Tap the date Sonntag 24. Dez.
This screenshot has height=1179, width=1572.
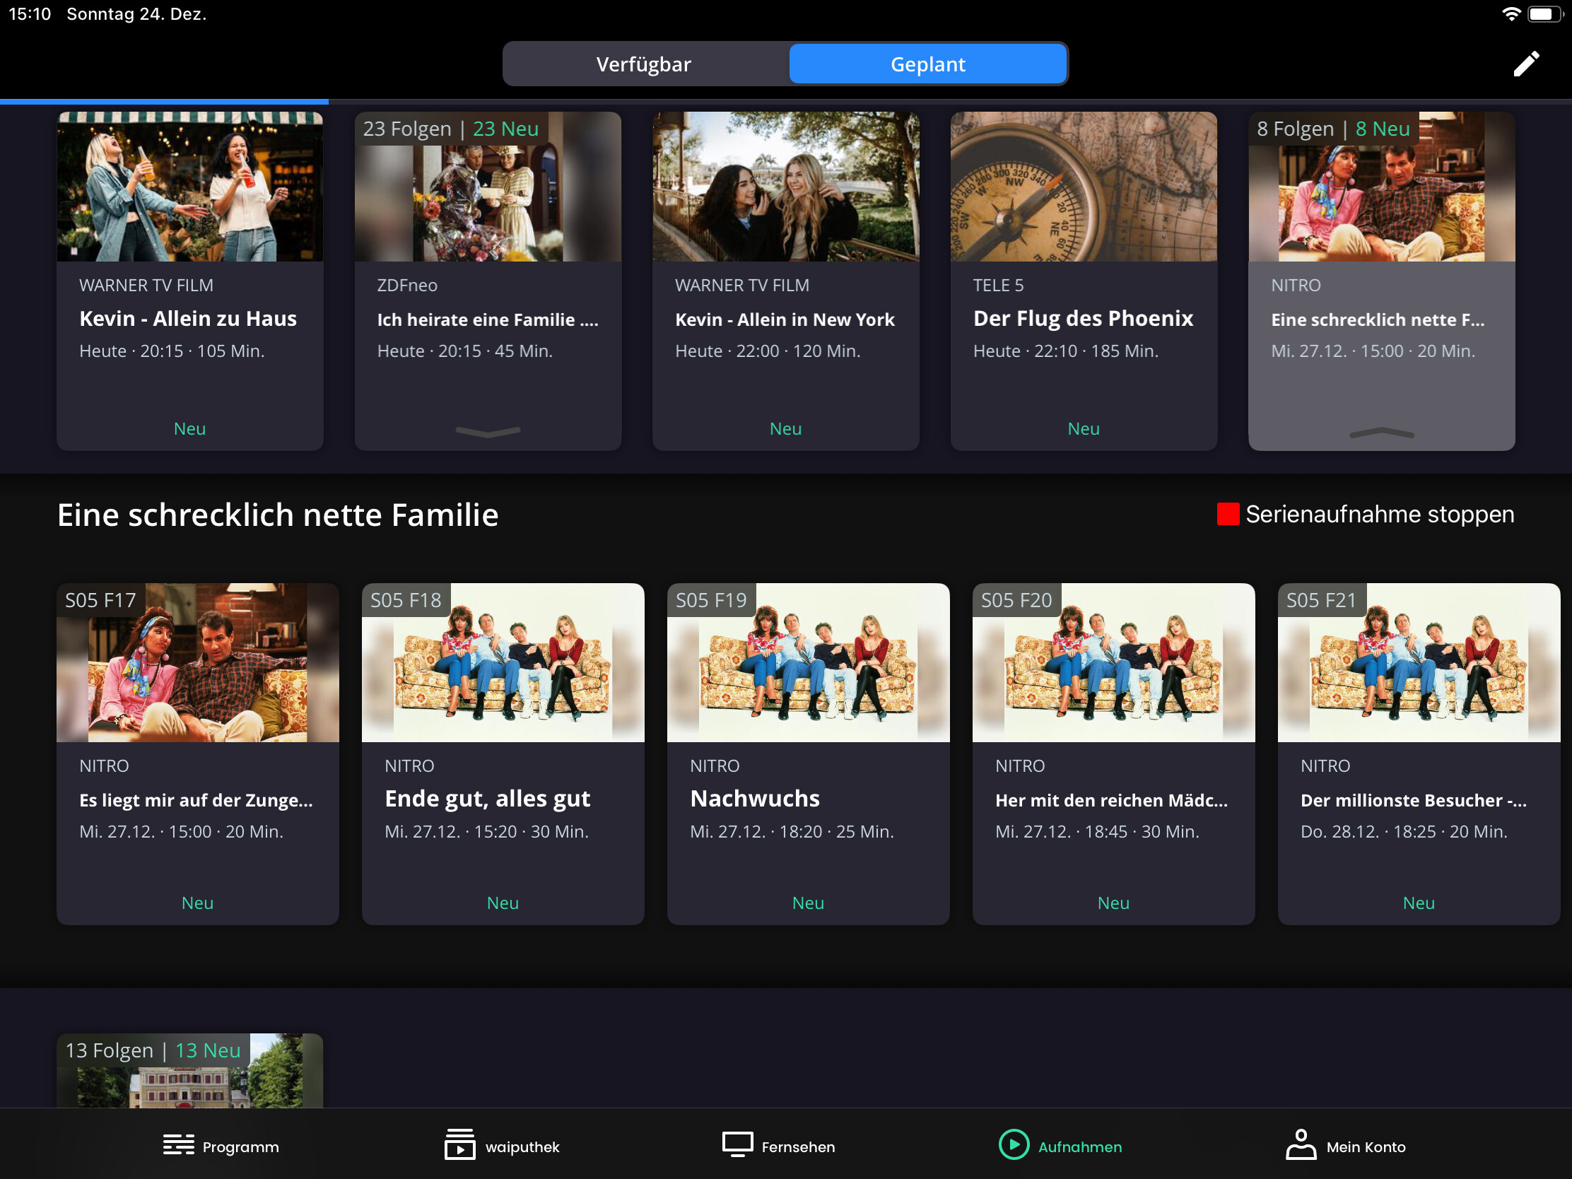136,14
